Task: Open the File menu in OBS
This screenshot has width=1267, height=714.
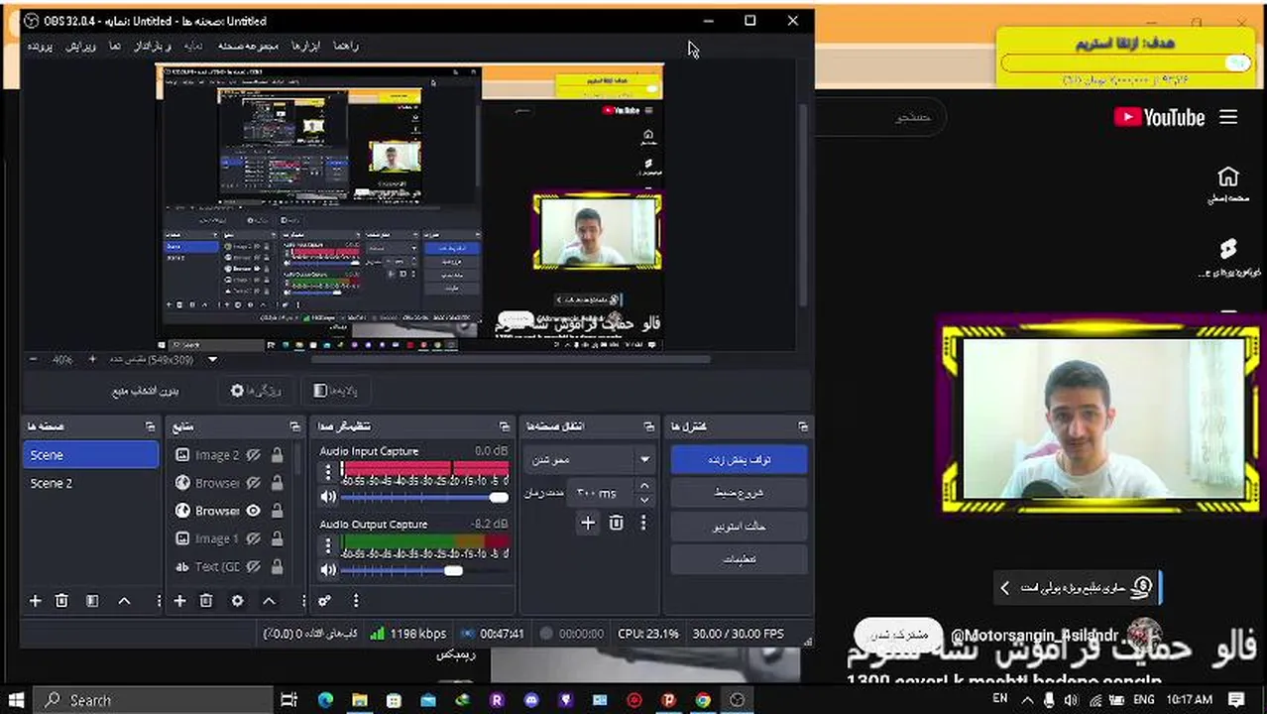Action: click(40, 46)
